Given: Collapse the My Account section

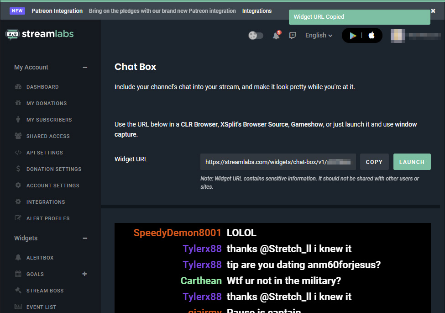Looking at the screenshot, I should [x=85, y=67].
